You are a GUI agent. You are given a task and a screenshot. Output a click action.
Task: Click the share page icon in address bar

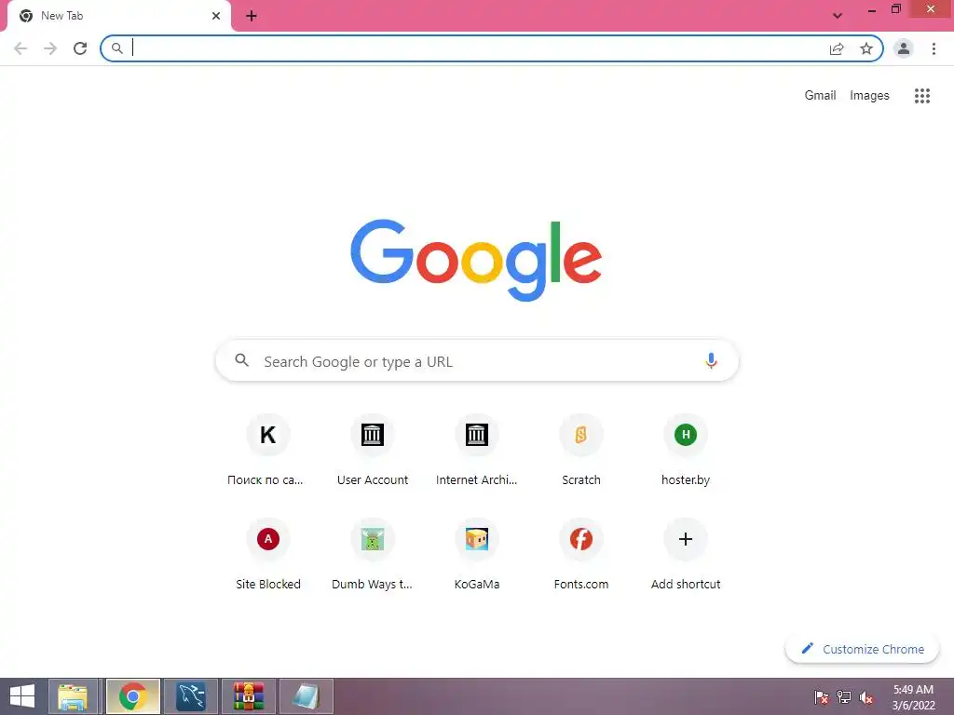837,48
